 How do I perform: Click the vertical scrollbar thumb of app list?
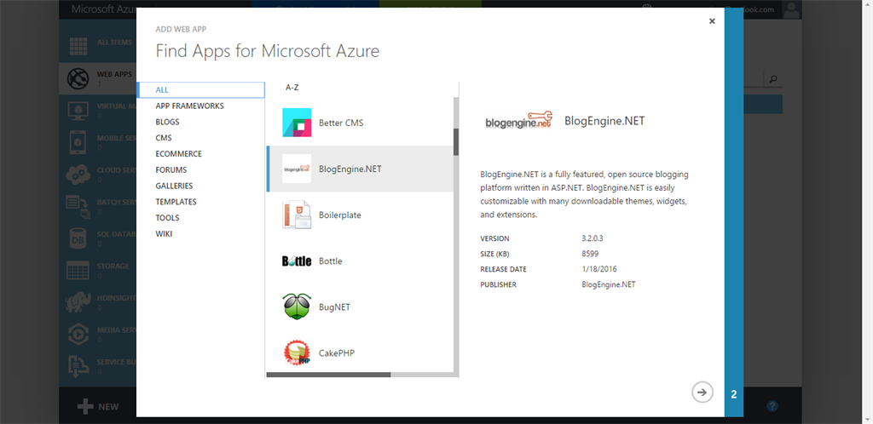456,141
